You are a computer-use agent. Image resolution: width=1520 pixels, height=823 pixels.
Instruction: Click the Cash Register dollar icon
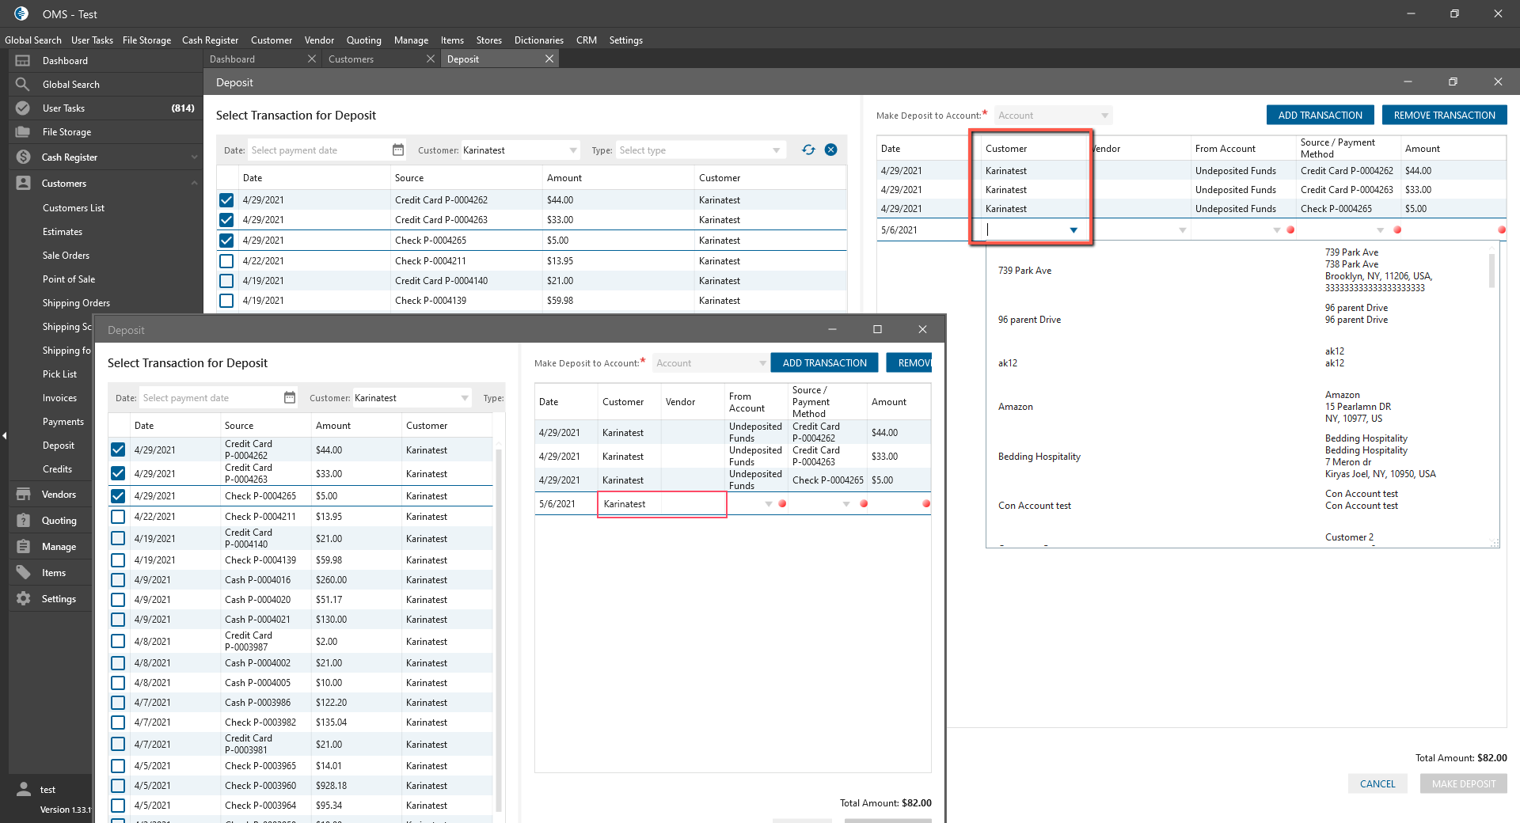[x=23, y=157]
